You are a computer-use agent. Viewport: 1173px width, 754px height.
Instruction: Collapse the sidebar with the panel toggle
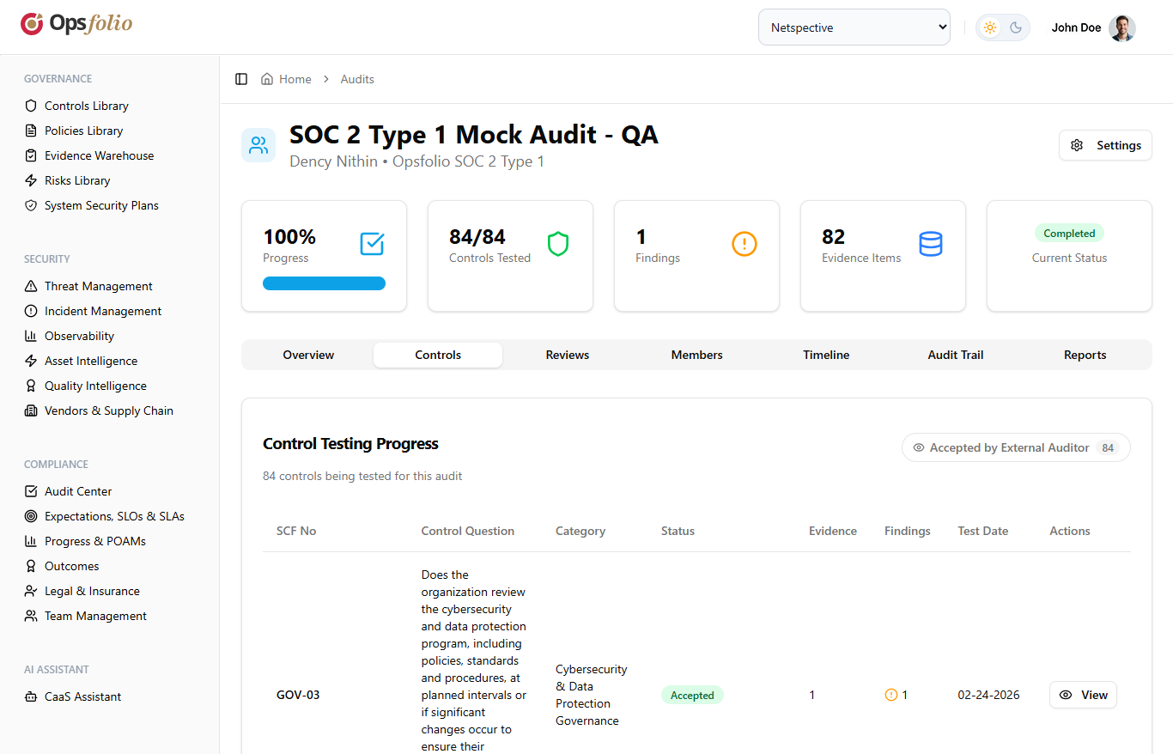[241, 78]
